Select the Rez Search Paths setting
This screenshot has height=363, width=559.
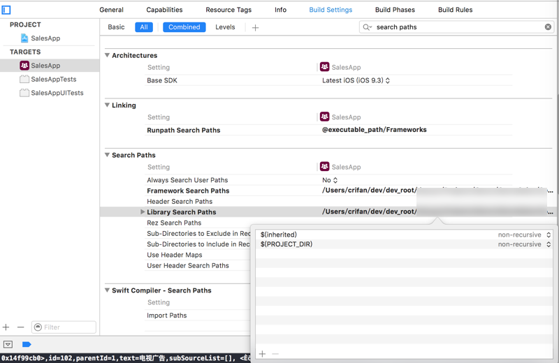[x=174, y=223]
